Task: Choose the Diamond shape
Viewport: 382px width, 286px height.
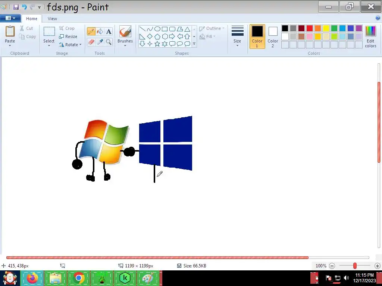Action: tap(150, 36)
